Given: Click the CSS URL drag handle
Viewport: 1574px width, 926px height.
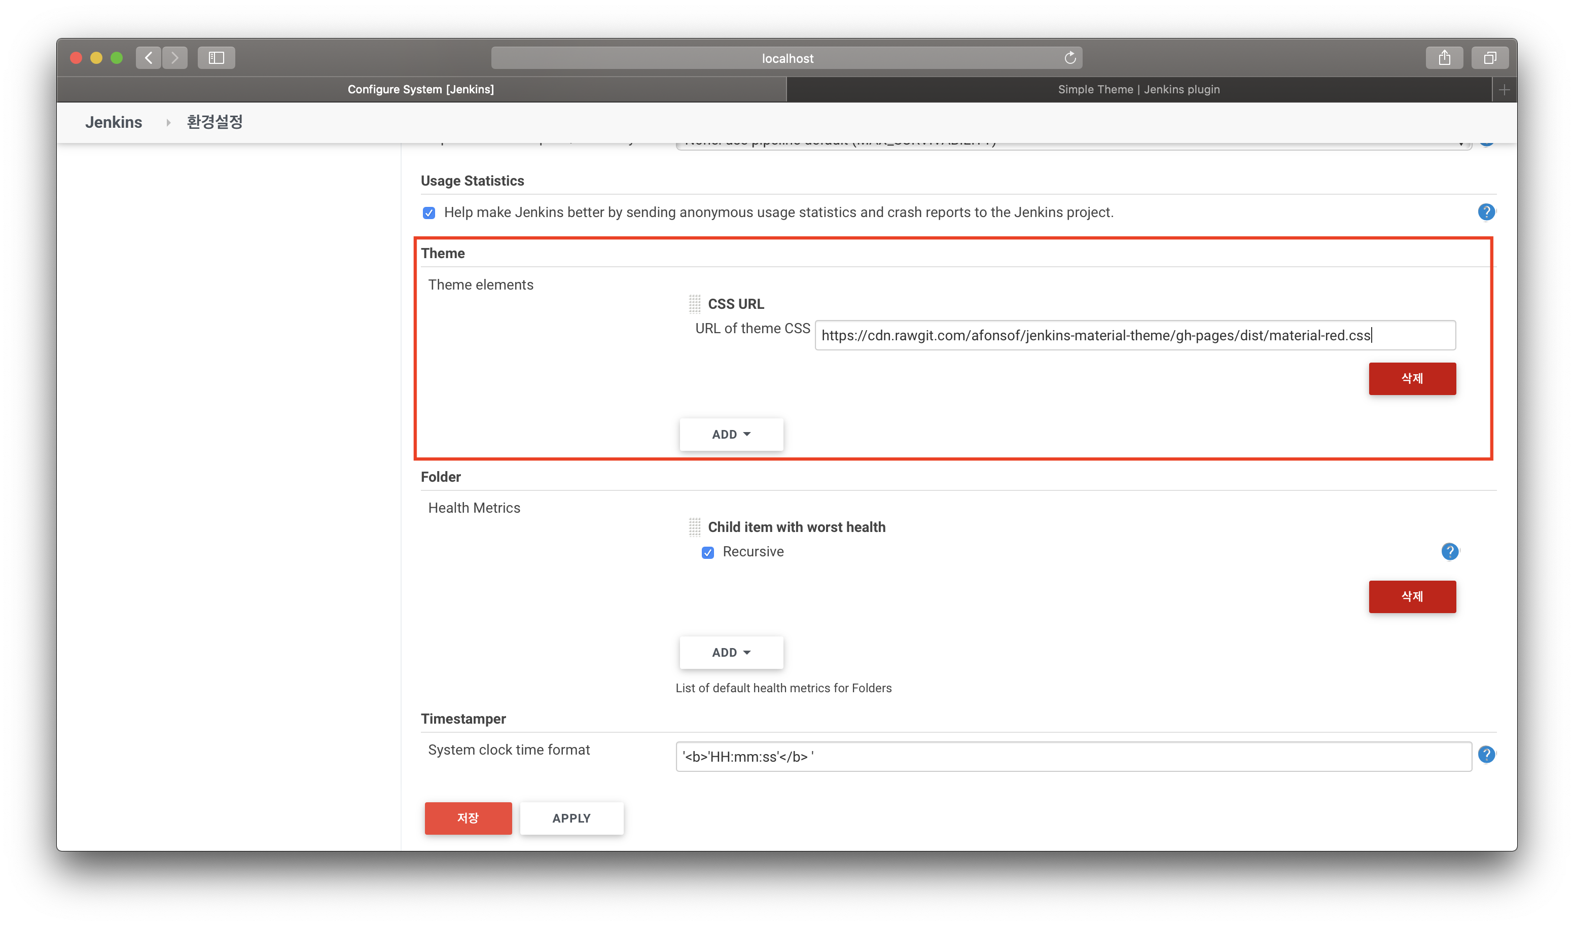Looking at the screenshot, I should pyautogui.click(x=695, y=304).
